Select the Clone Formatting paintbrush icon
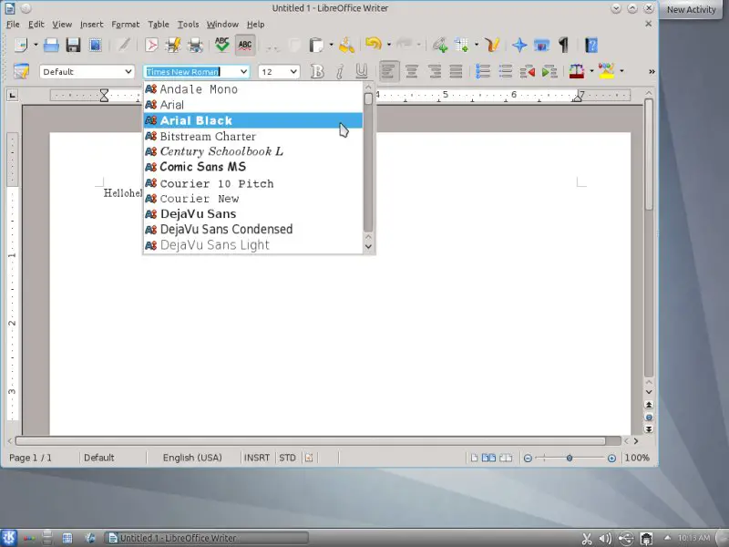This screenshot has width=729, height=547. coord(347,45)
